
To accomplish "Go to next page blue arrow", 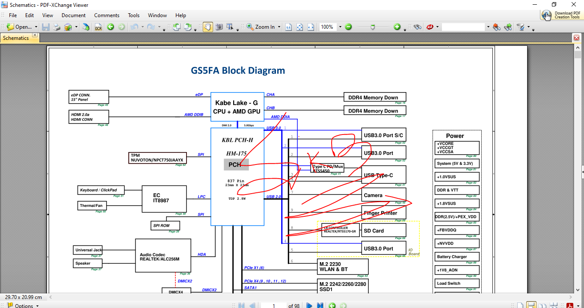I will click(309, 305).
